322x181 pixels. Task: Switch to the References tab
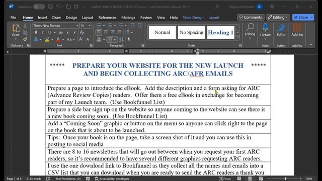[107, 18]
